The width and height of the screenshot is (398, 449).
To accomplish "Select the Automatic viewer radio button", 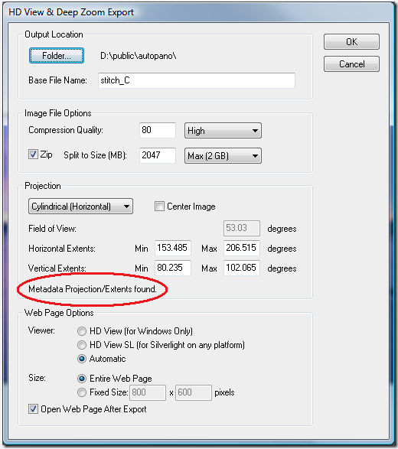I will (82, 359).
